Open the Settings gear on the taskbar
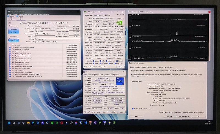The image size is (220, 134). 23,123
